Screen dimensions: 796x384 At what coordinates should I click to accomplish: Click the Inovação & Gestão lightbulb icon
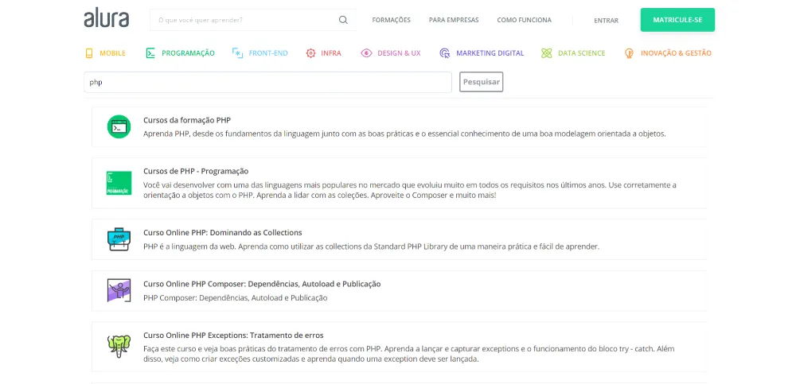point(629,53)
